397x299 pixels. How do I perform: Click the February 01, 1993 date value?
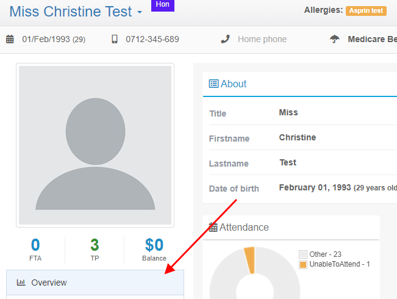pyautogui.click(x=315, y=187)
